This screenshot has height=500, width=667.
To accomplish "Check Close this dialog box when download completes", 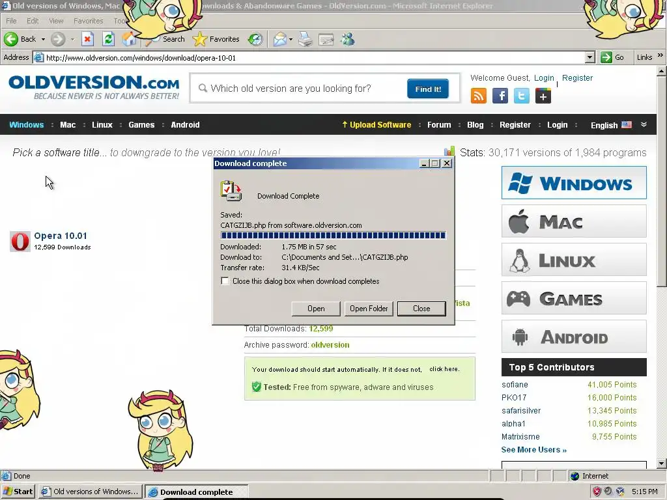I will click(225, 281).
